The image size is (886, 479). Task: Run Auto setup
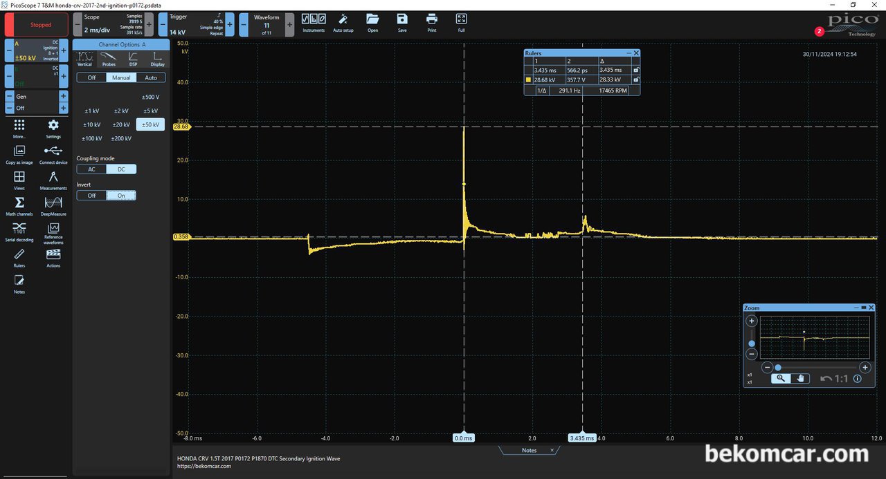pyautogui.click(x=343, y=22)
